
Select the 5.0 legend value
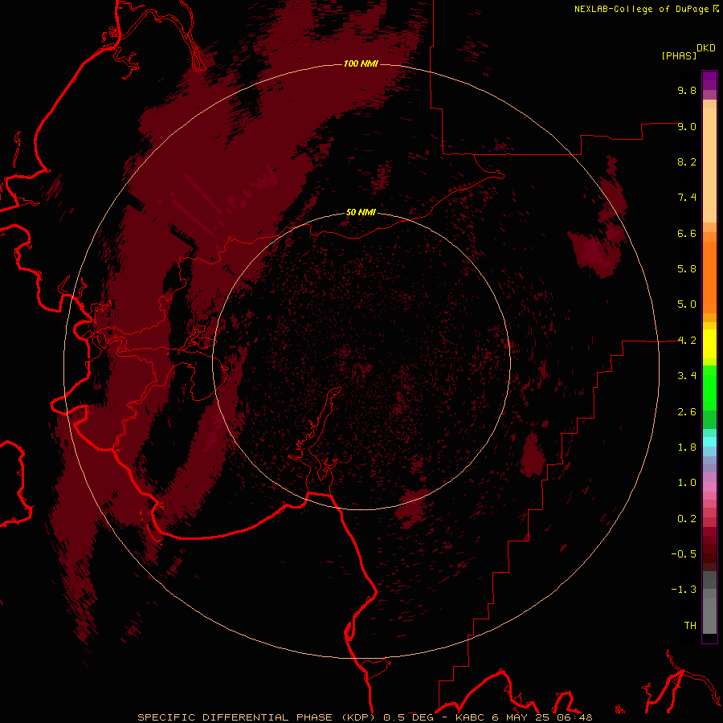coord(687,304)
